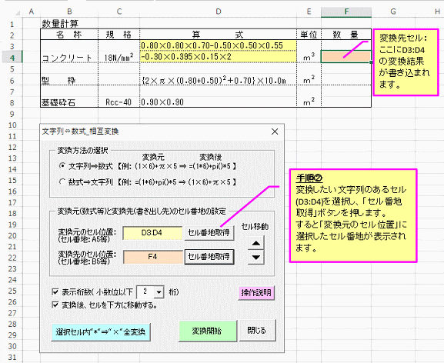444x363 pixels.
Task: Toggle the 表示桁数 checkbox
Action: pyautogui.click(x=55, y=292)
